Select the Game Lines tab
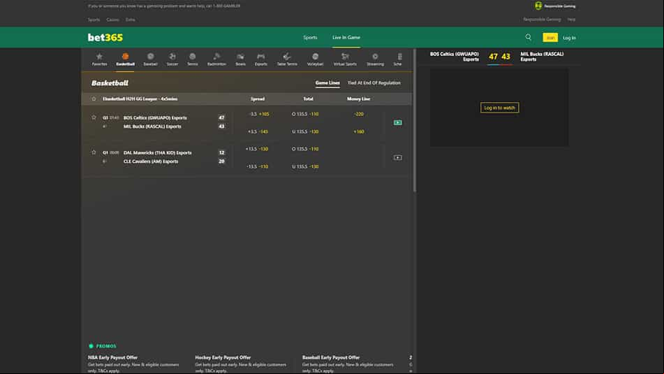 [x=327, y=82]
